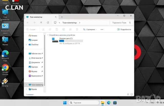Select the Мрежа desktop icon

(x=5, y=41)
